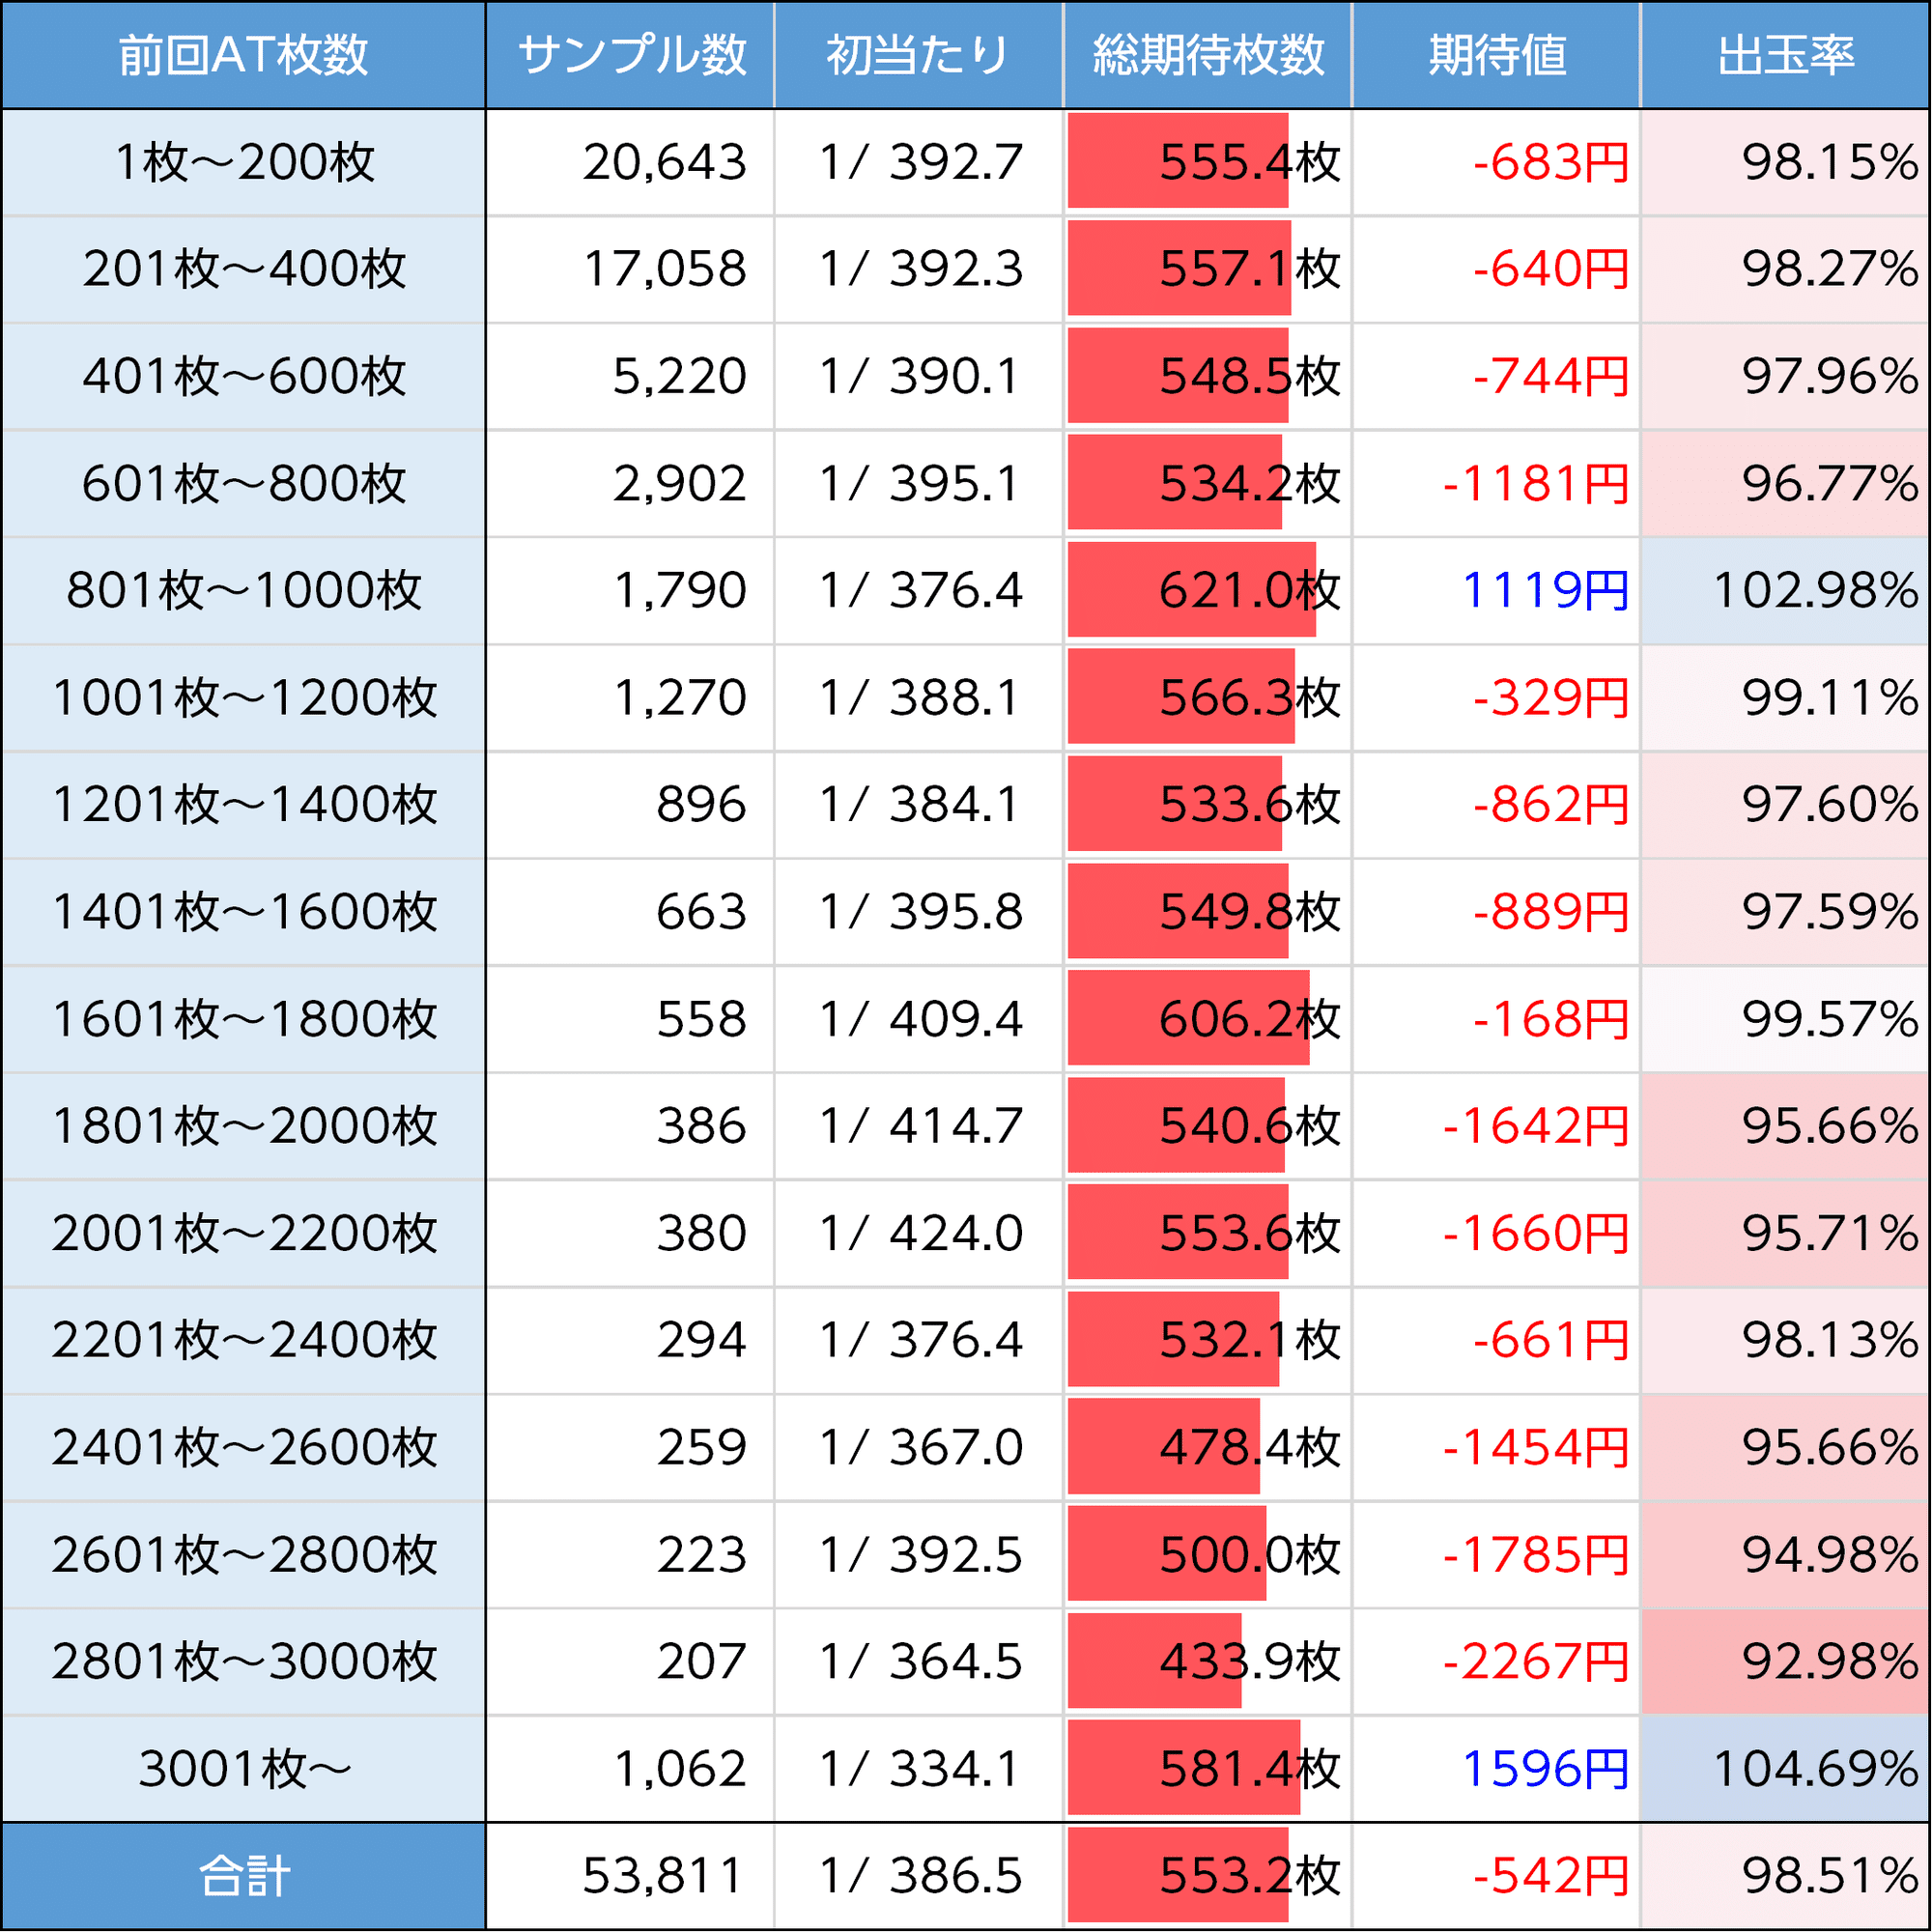
Task: Click the 期待値 column header
Action: (x=1496, y=55)
